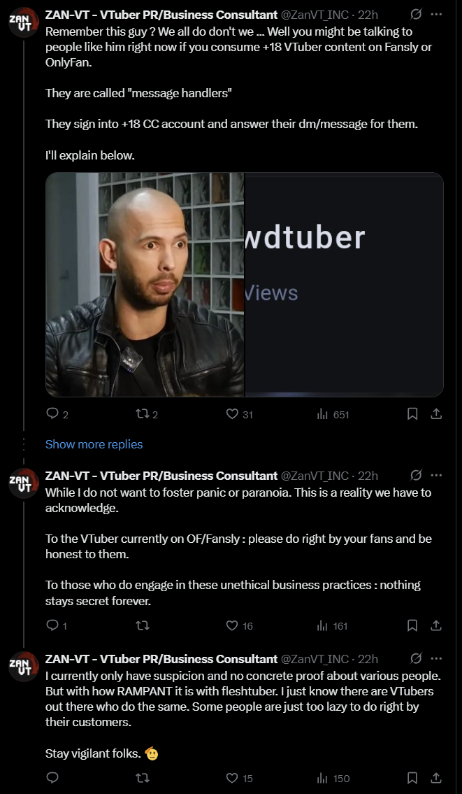
Task: Retweet the 'Stay vigilant folks' tweet
Action: (143, 778)
